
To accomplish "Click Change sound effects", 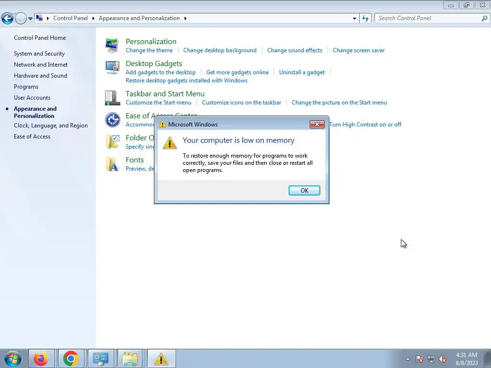I will (294, 50).
